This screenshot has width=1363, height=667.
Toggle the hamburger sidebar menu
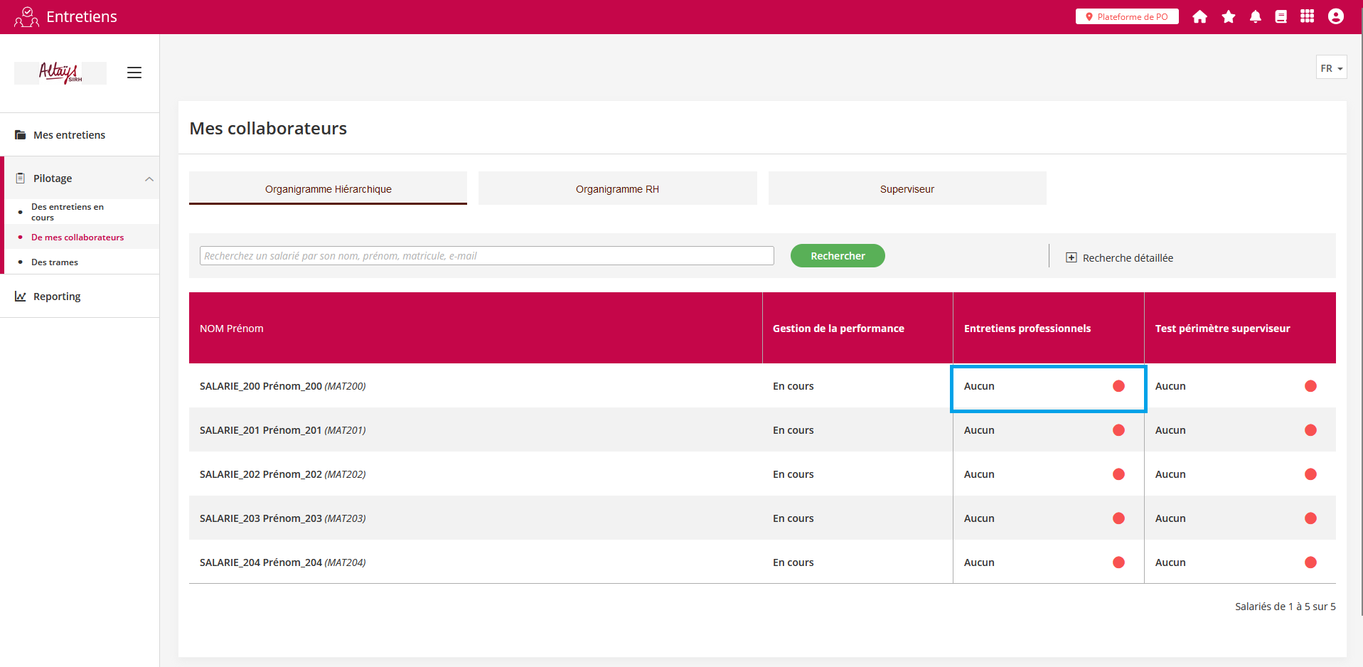(134, 73)
